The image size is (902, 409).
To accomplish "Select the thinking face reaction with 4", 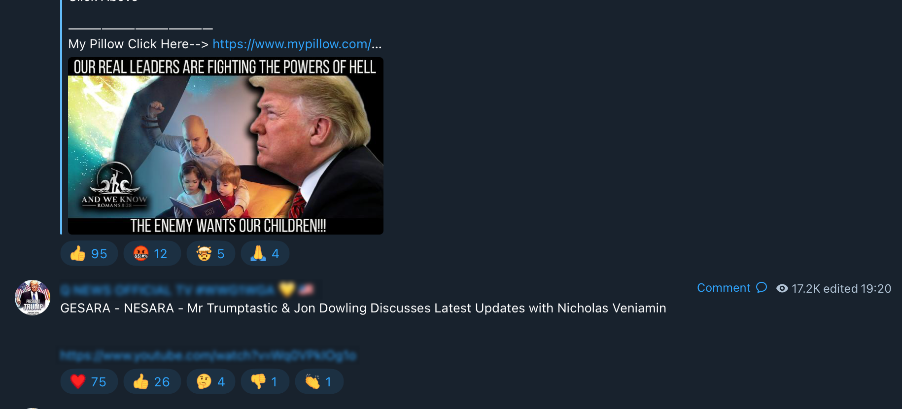I will coord(211,382).
